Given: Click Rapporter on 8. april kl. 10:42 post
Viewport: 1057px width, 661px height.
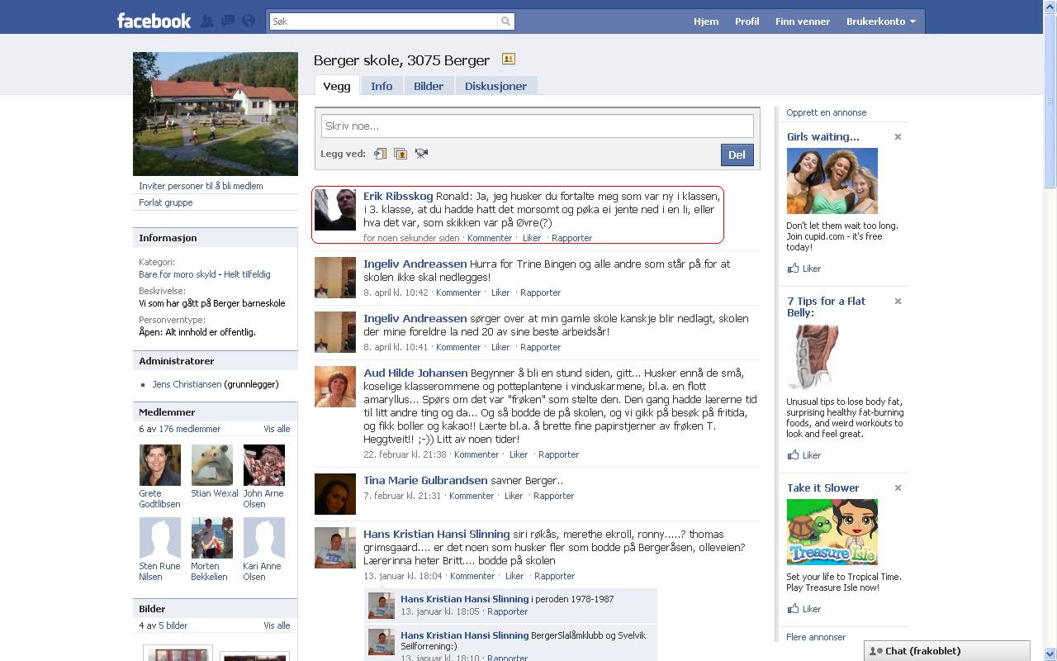Looking at the screenshot, I should pos(541,292).
